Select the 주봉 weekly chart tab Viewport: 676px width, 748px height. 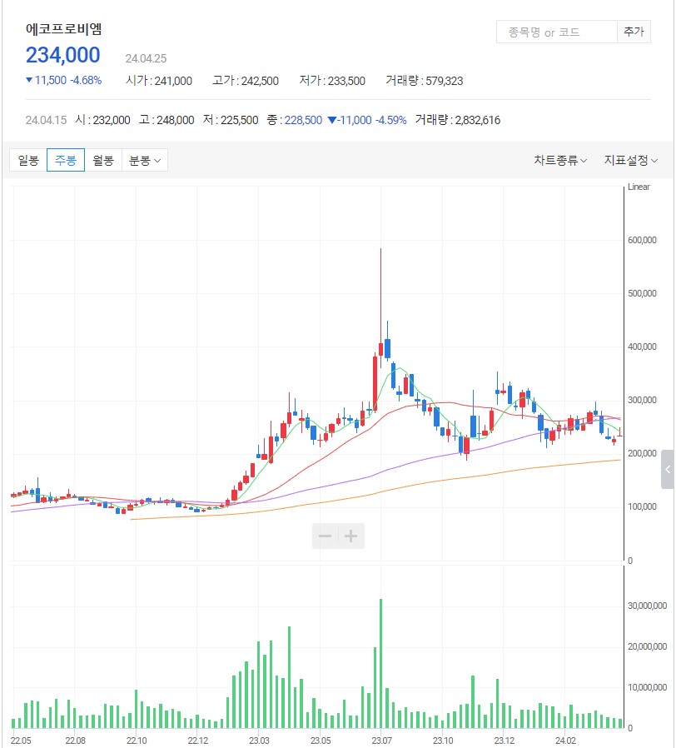click(x=66, y=160)
